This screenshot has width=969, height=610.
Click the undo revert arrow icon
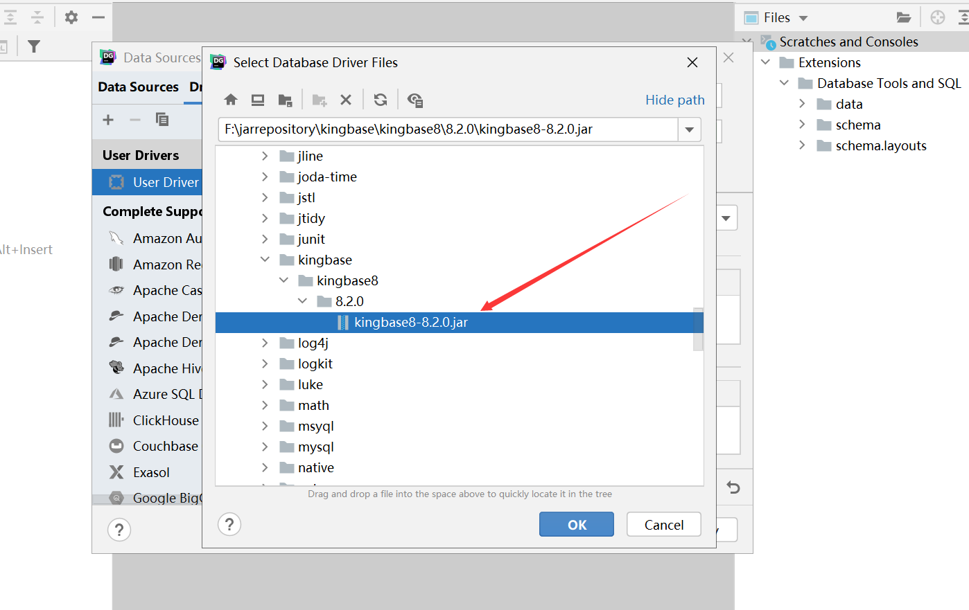click(733, 487)
